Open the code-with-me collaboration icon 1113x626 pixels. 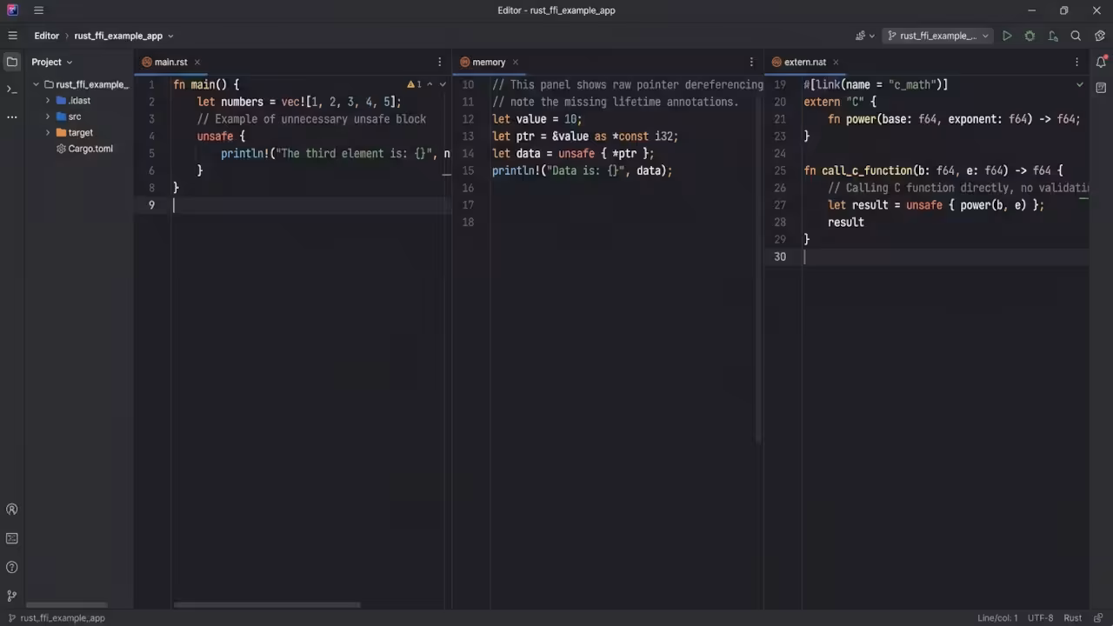pos(860,36)
